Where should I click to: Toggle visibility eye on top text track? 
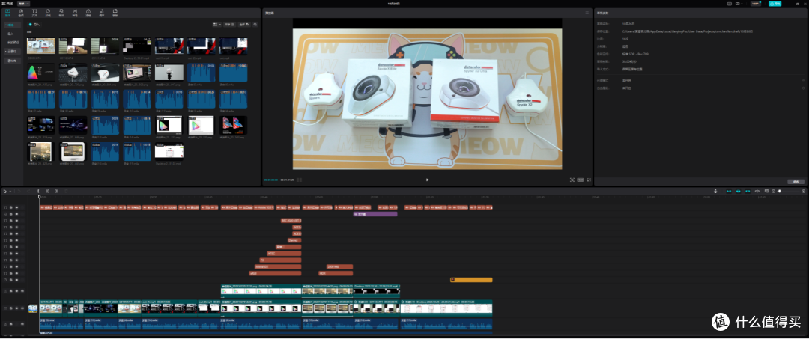pyautogui.click(x=16, y=207)
